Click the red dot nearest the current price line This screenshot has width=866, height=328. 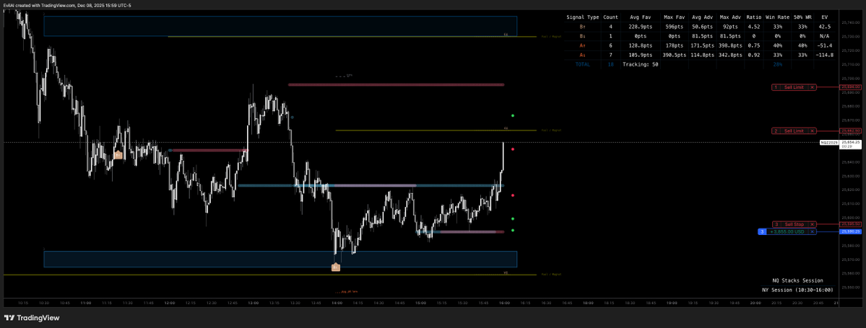[513, 149]
